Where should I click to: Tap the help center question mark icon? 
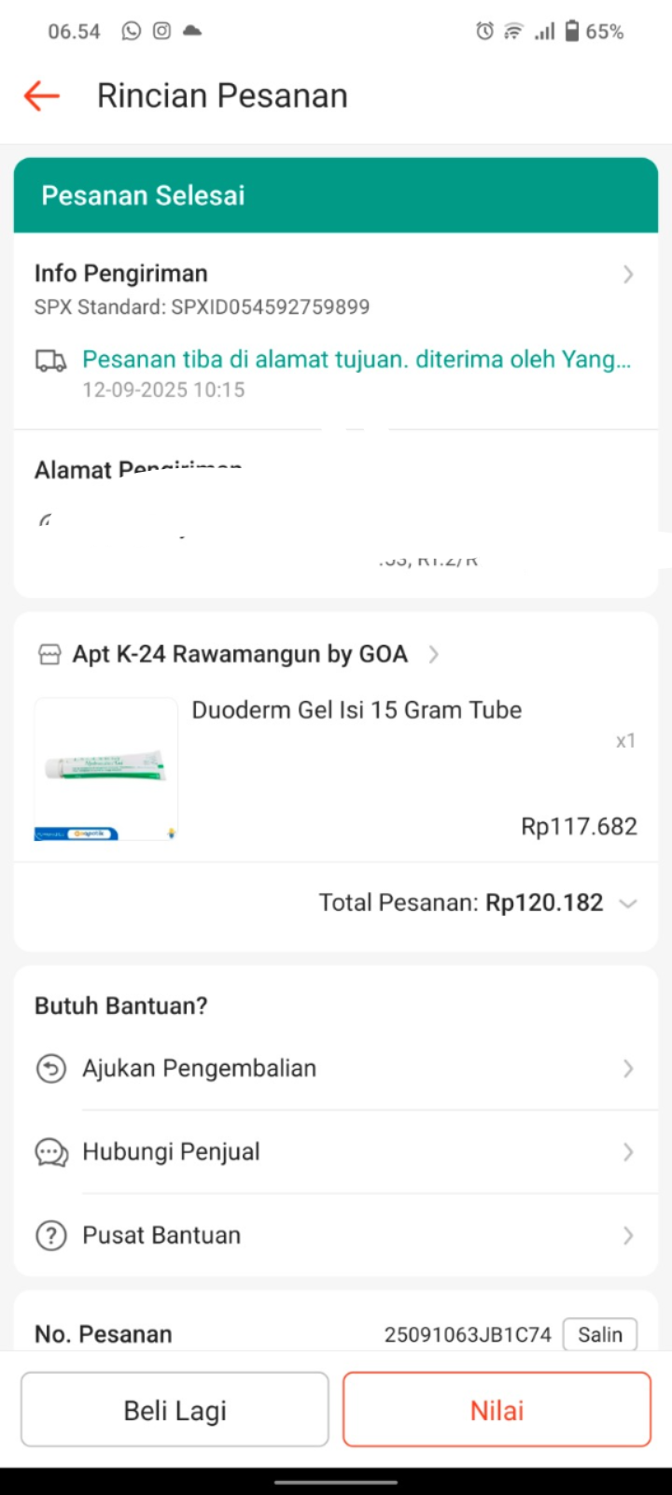tap(51, 1235)
